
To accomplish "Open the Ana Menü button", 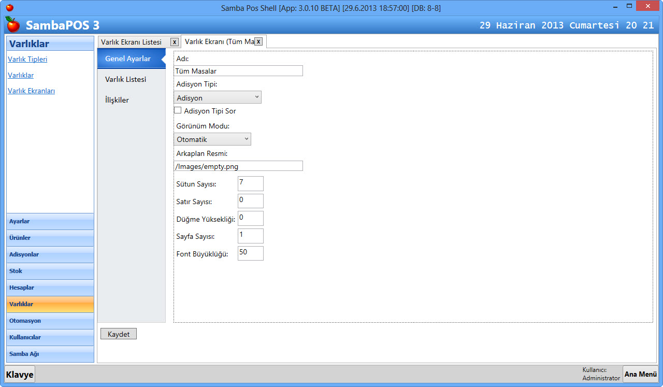I will 640,374.
